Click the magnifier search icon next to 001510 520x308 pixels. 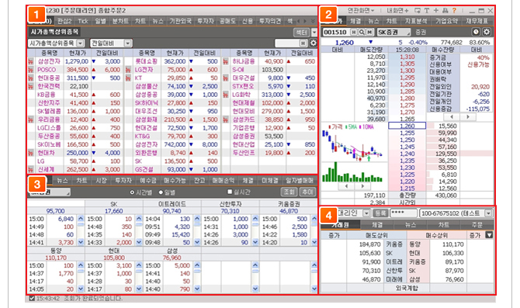tap(362, 32)
